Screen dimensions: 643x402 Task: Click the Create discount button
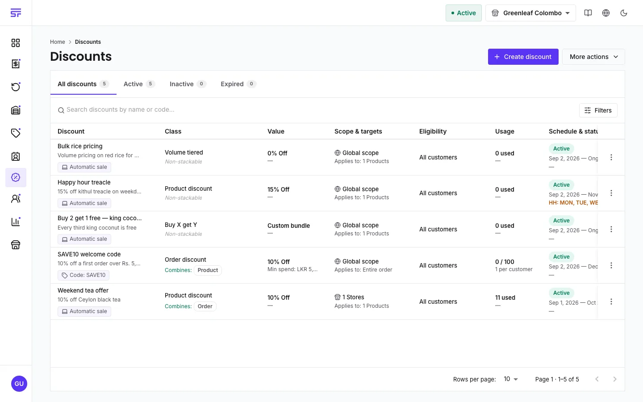coord(523,57)
